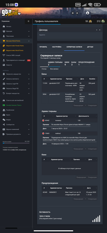Toggle the sidebar hamburger menu
Image resolution: width=107 pixels, height=233 pixels.
point(28,21)
